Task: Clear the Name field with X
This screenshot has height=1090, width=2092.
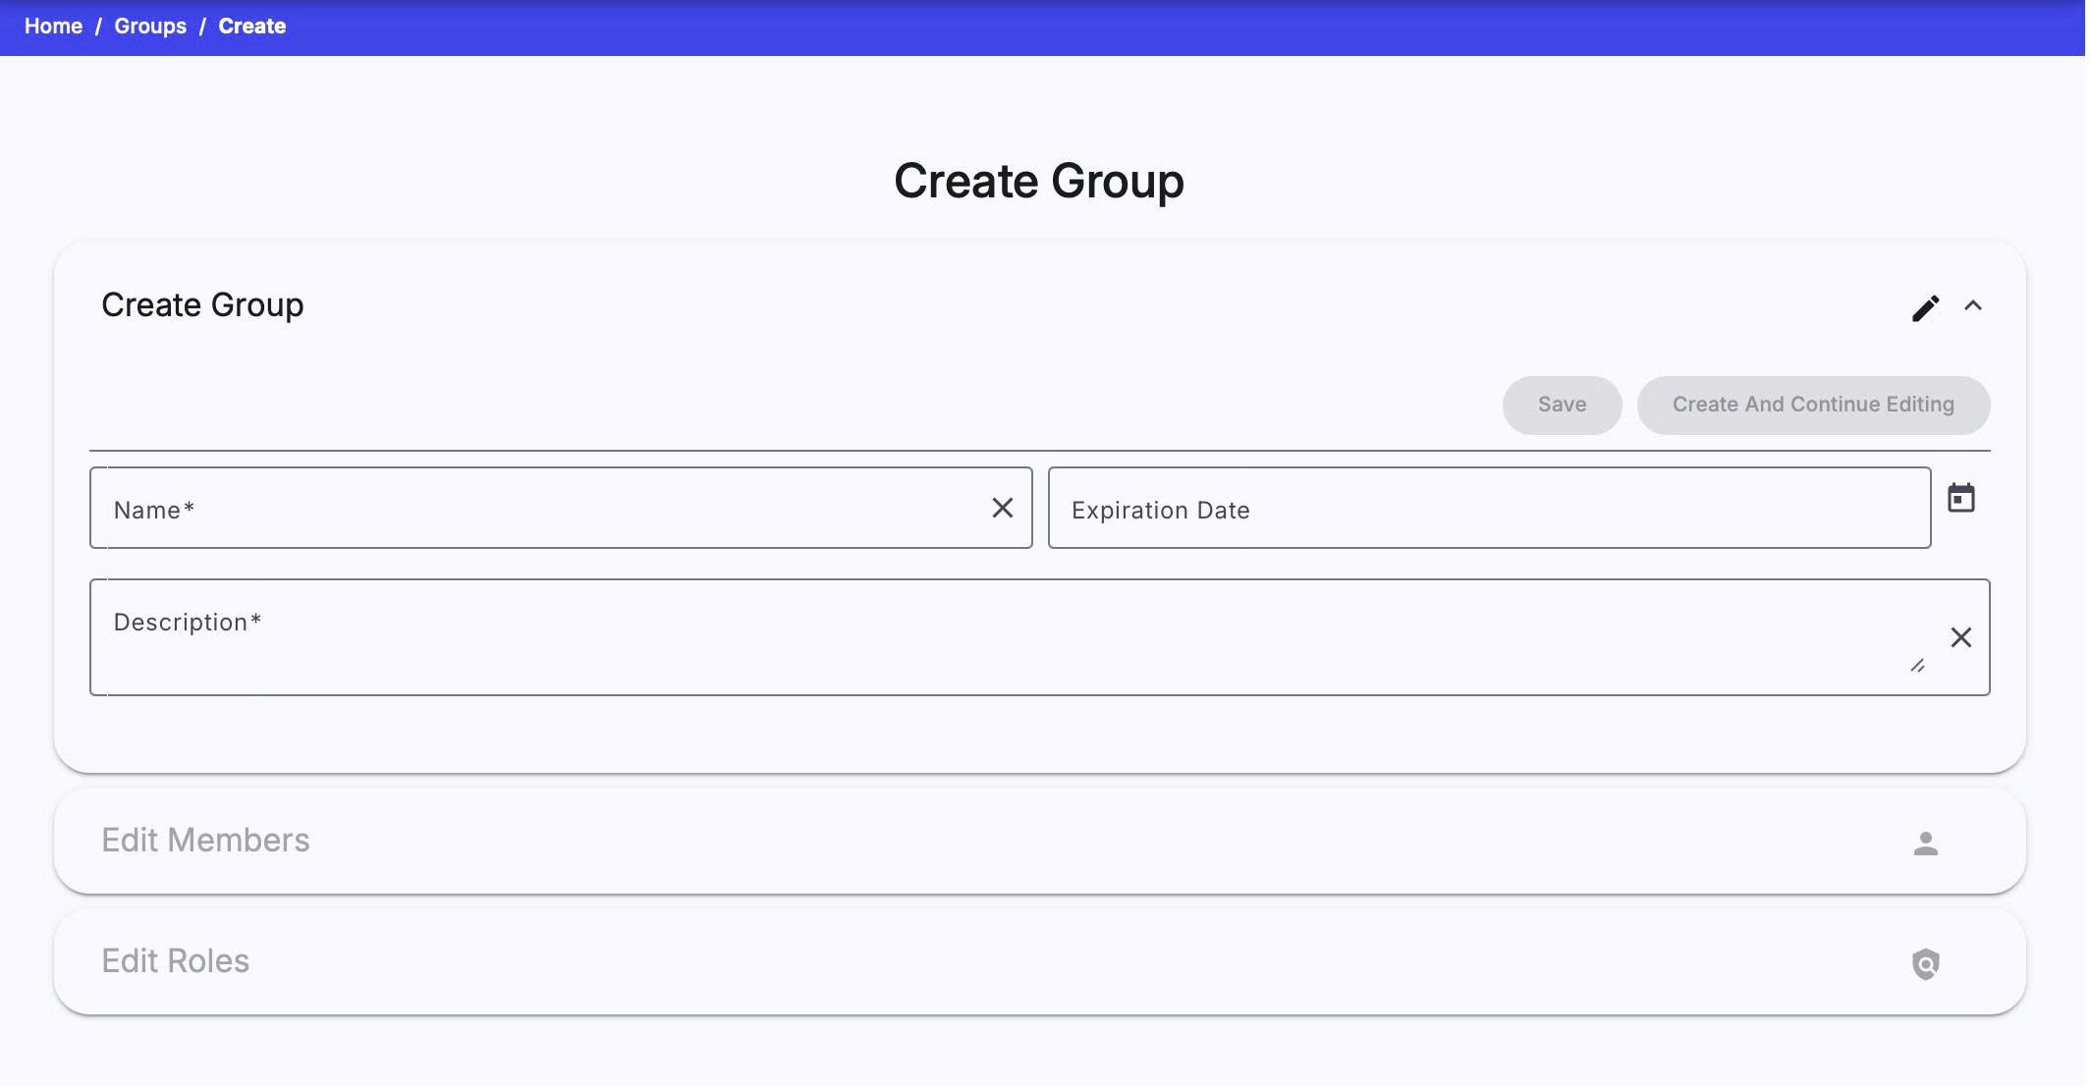Action: pos(1002,508)
